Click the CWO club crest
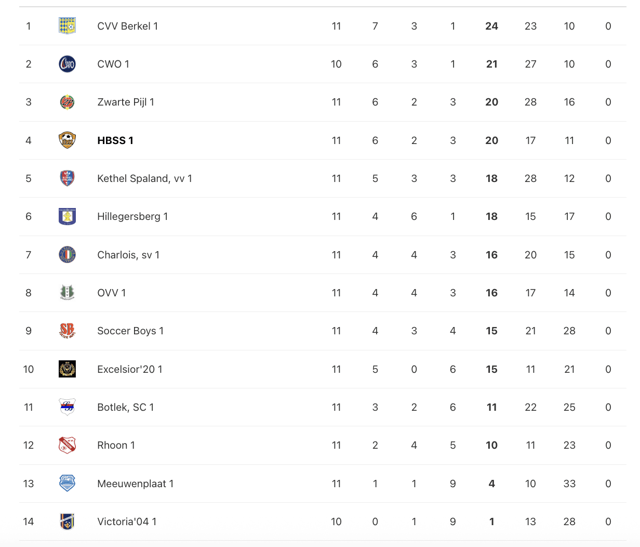 tap(67, 64)
